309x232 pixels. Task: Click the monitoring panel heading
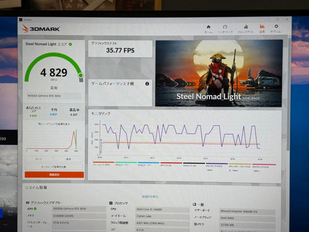(x=101, y=113)
